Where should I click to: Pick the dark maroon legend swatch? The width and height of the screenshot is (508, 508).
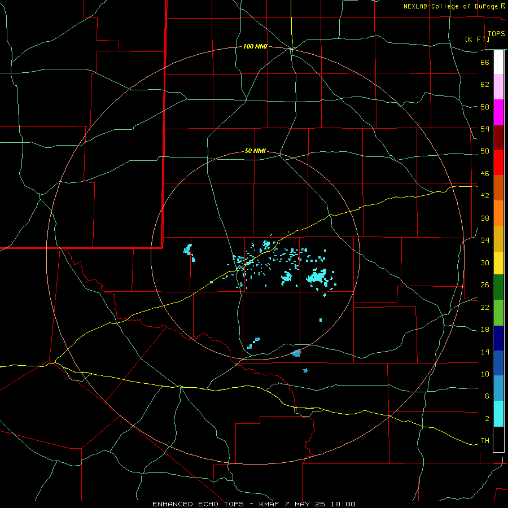tap(498, 138)
